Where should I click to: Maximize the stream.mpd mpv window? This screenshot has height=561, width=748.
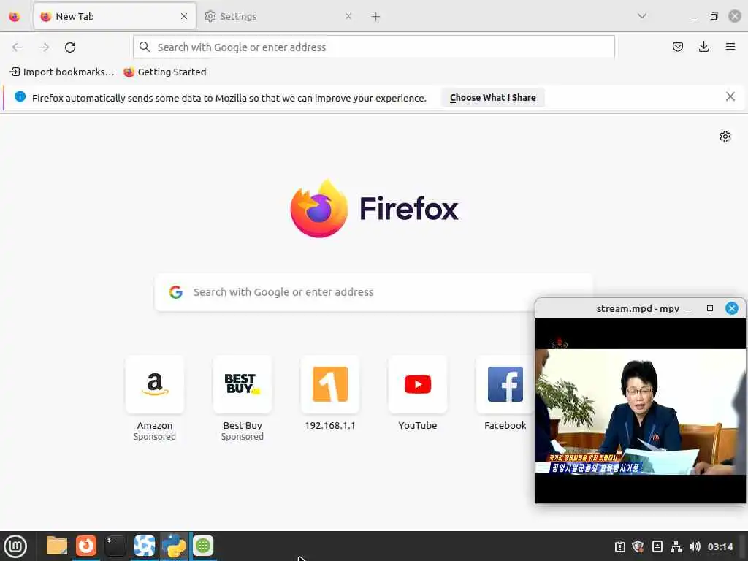[x=710, y=309]
